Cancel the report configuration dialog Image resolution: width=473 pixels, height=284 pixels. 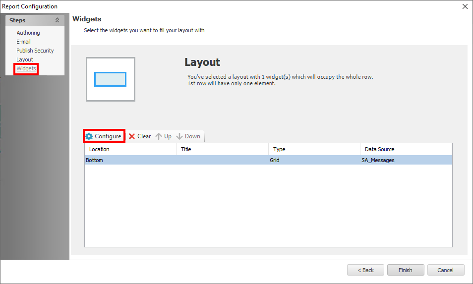click(x=445, y=270)
